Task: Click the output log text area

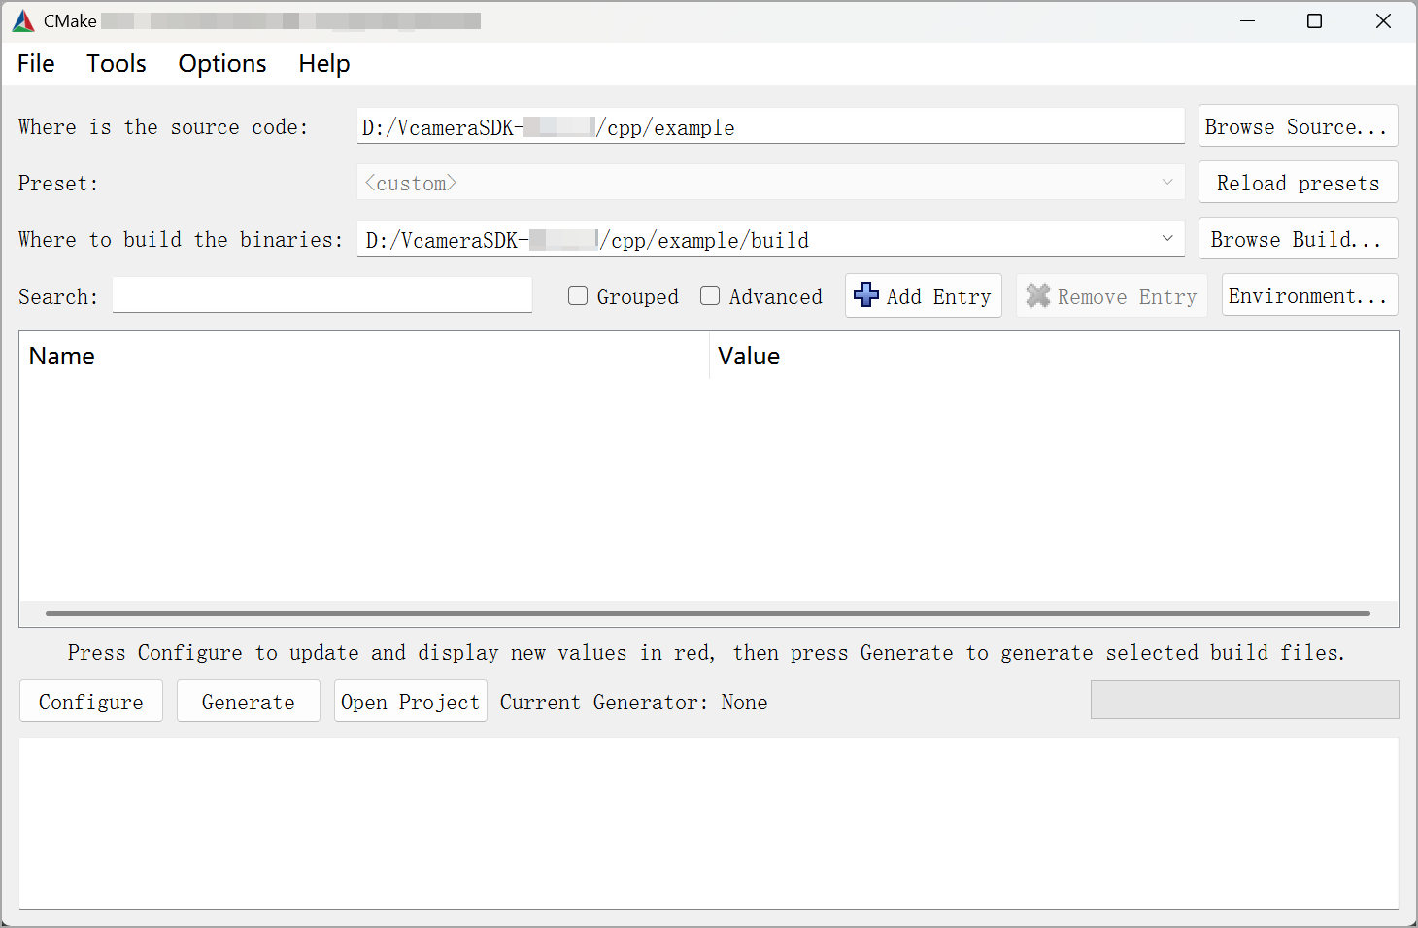Action: click(709, 823)
